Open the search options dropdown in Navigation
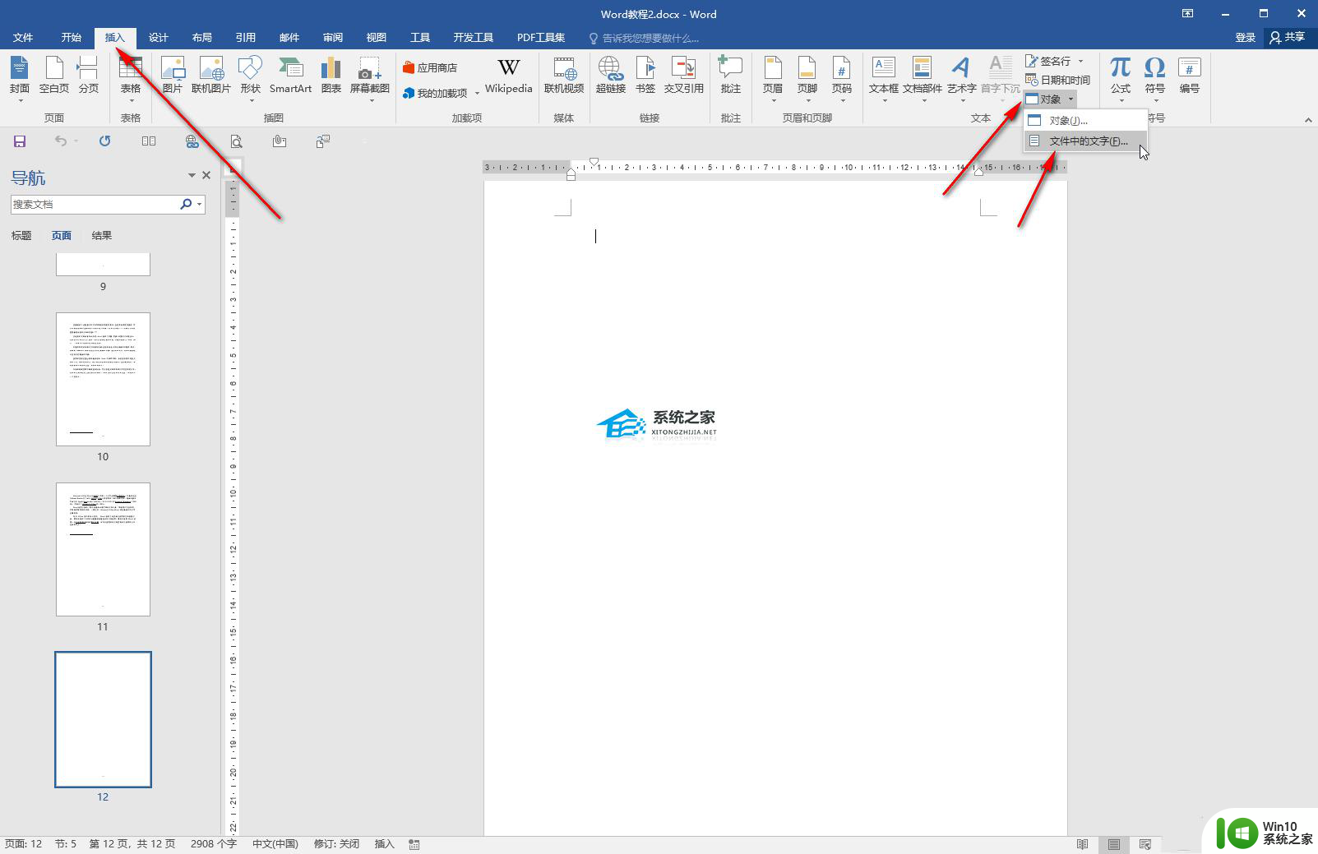This screenshot has width=1318, height=854. pyautogui.click(x=200, y=204)
